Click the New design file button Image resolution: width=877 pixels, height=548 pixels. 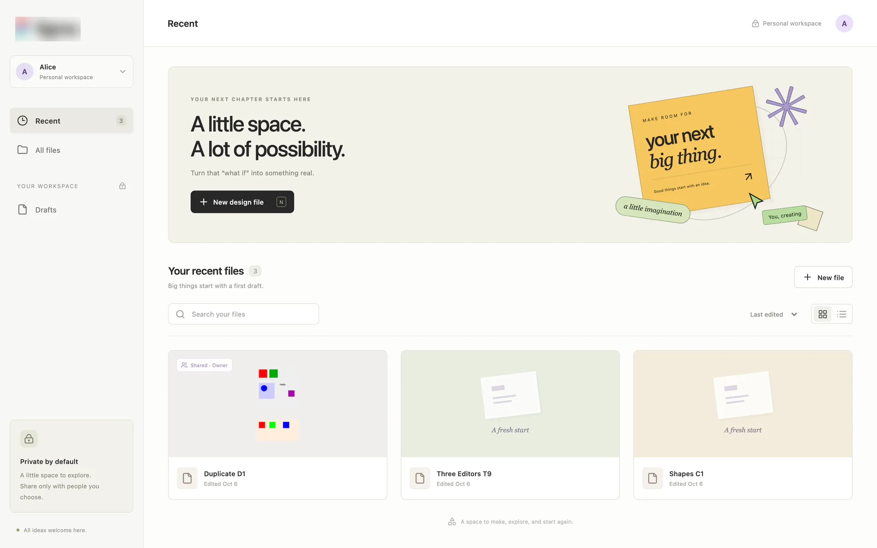pyautogui.click(x=242, y=202)
